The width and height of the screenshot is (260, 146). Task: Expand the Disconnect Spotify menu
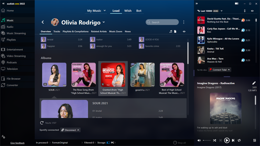point(78,130)
